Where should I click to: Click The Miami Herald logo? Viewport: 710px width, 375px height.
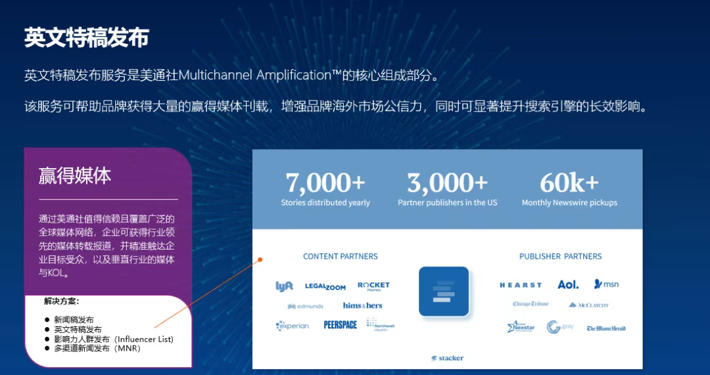(606, 328)
